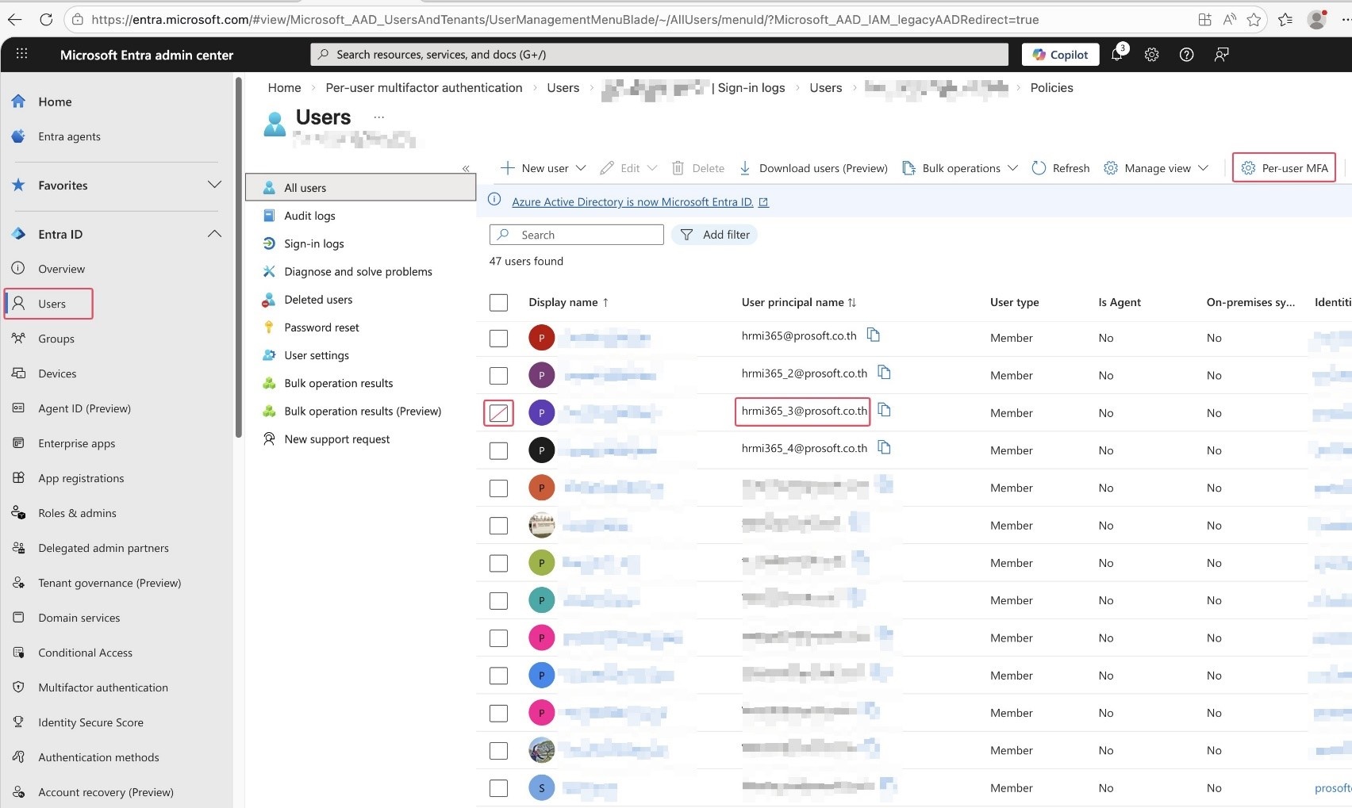Image resolution: width=1352 pixels, height=808 pixels.
Task: Go to Conditional Access in sidebar
Action: click(85, 653)
